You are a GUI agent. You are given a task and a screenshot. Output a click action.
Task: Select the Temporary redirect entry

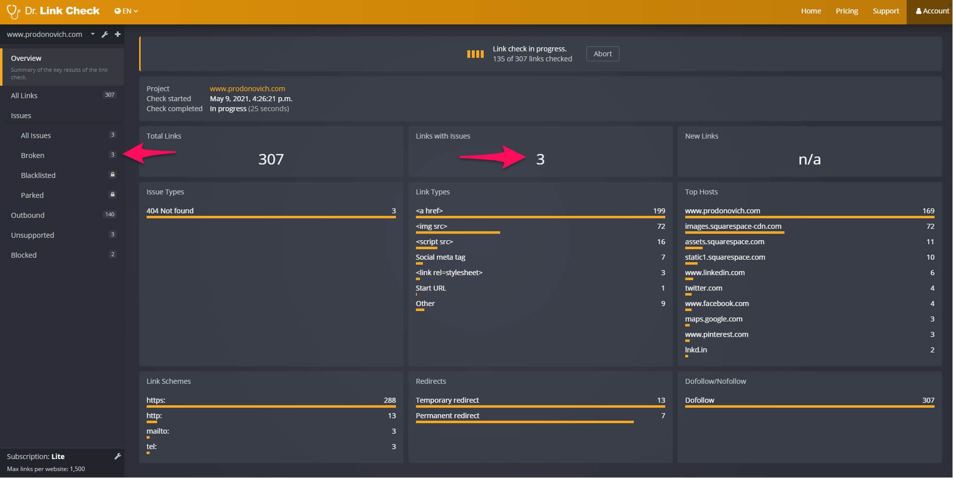[x=447, y=400]
